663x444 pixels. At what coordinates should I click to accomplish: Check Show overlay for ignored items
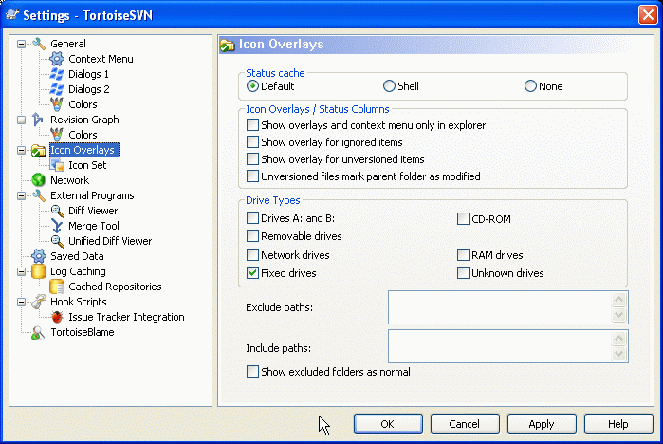coord(252,141)
